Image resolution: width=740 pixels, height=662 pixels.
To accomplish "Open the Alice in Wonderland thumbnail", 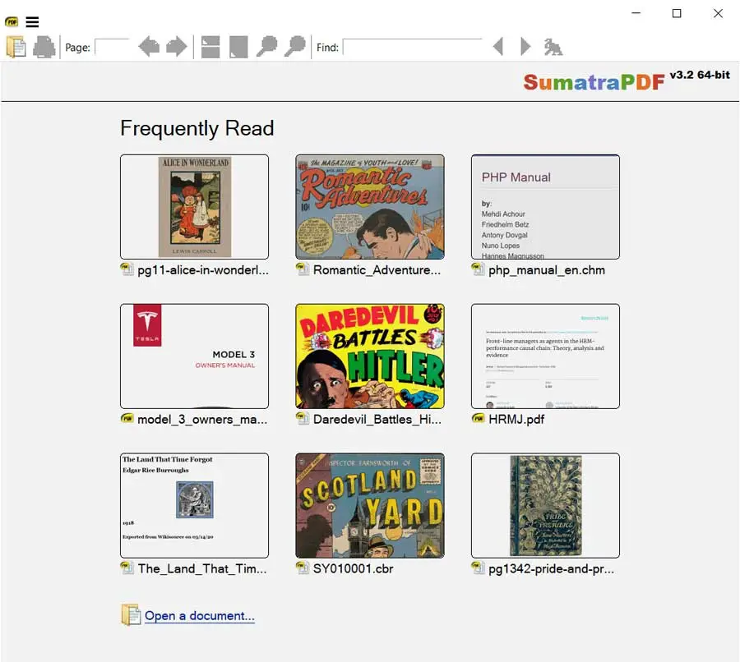I will (194, 207).
